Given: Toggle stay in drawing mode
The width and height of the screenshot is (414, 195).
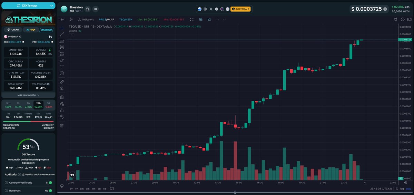Looking at the screenshot, I should coord(62,104).
